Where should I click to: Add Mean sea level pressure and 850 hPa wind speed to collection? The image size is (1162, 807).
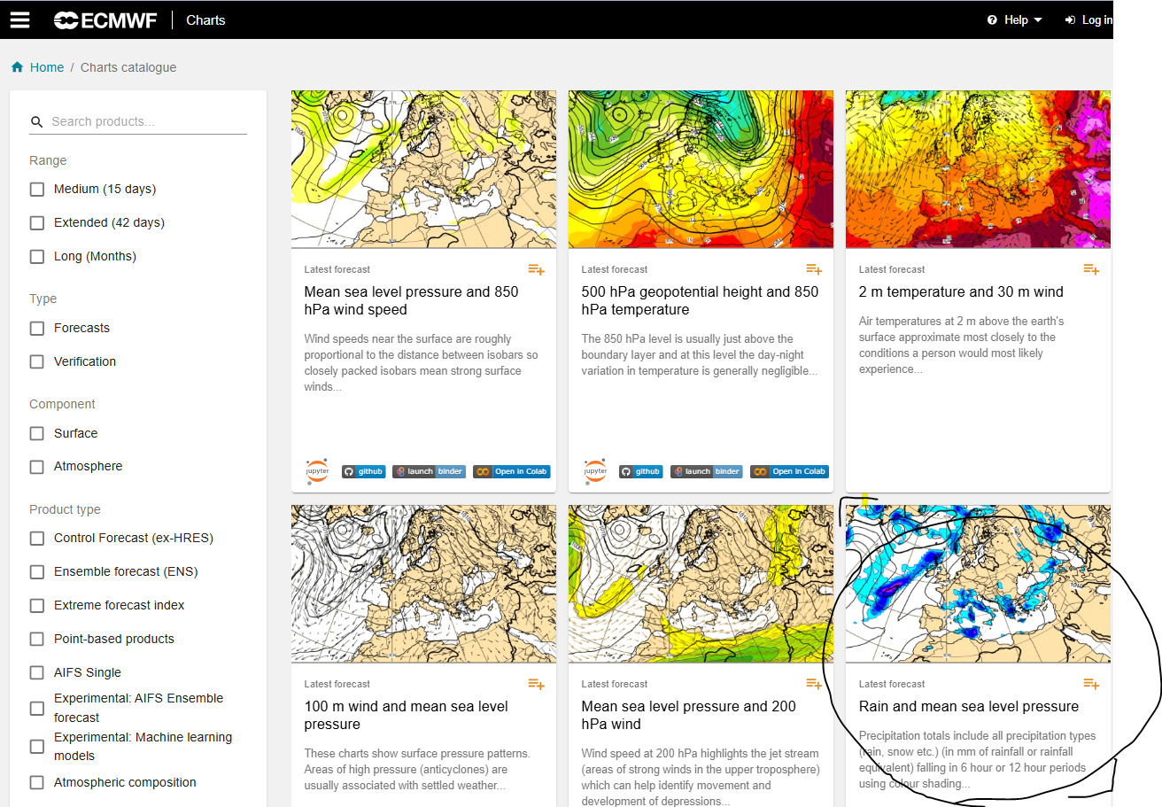[536, 269]
